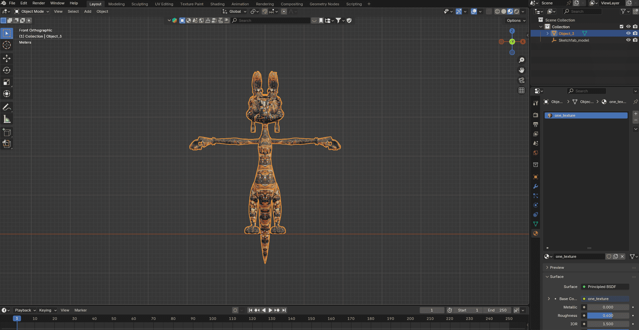Switch to solid viewport shading

[504, 11]
